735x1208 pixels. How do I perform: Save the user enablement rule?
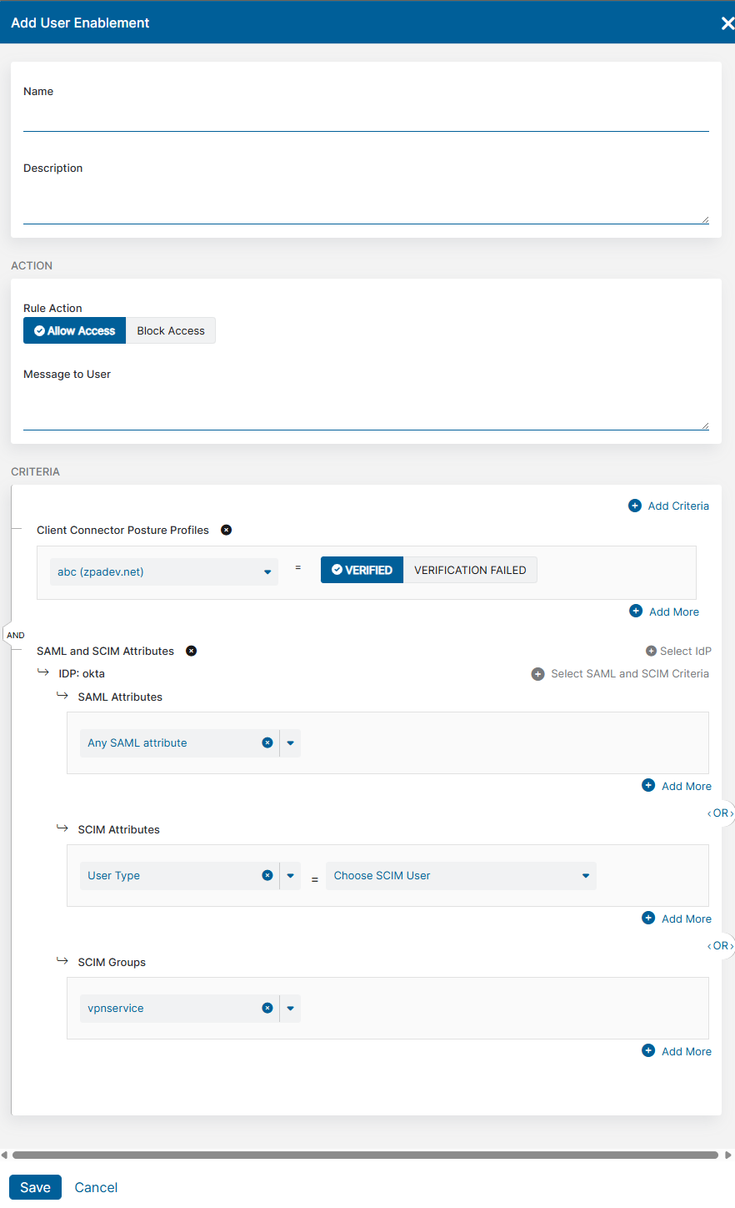pyautogui.click(x=35, y=1186)
